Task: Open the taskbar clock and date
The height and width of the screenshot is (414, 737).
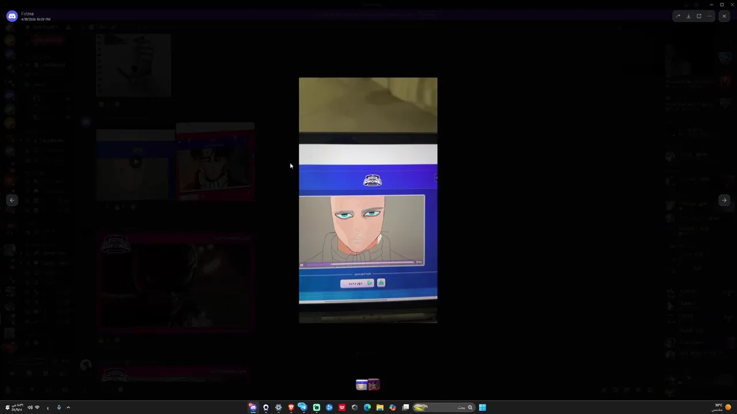Action: coord(18,407)
